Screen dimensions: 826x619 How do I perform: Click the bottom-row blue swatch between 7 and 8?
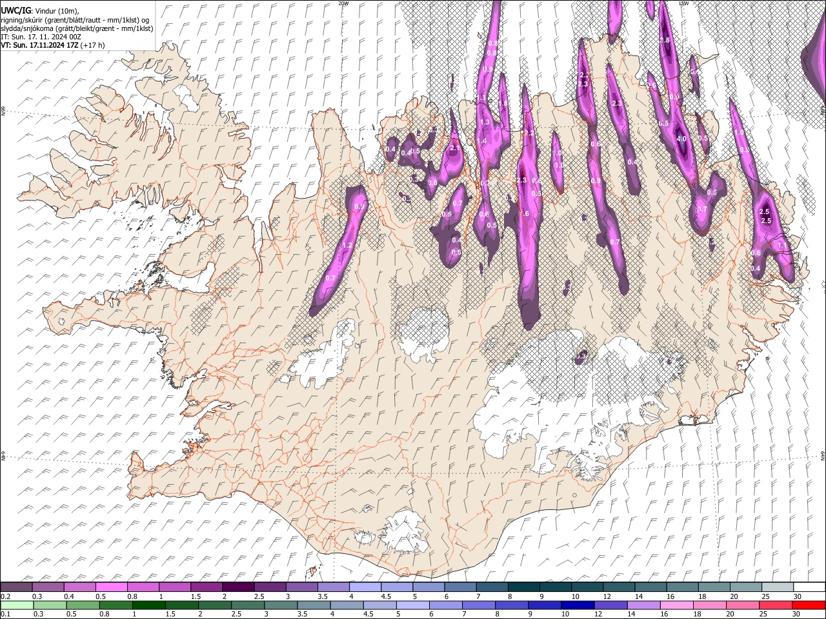click(x=479, y=605)
